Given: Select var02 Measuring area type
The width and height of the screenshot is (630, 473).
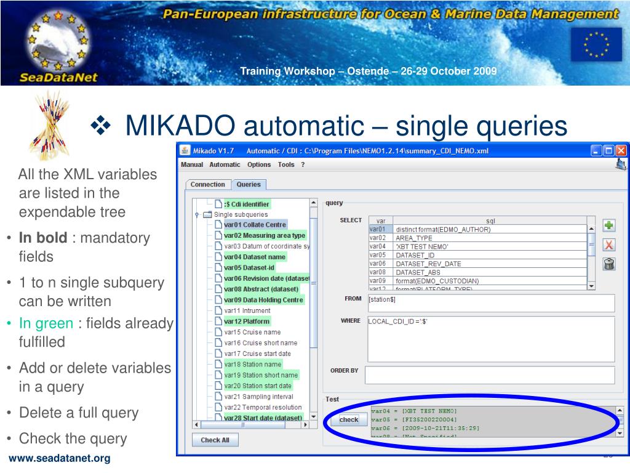Looking at the screenshot, I should click(265, 235).
